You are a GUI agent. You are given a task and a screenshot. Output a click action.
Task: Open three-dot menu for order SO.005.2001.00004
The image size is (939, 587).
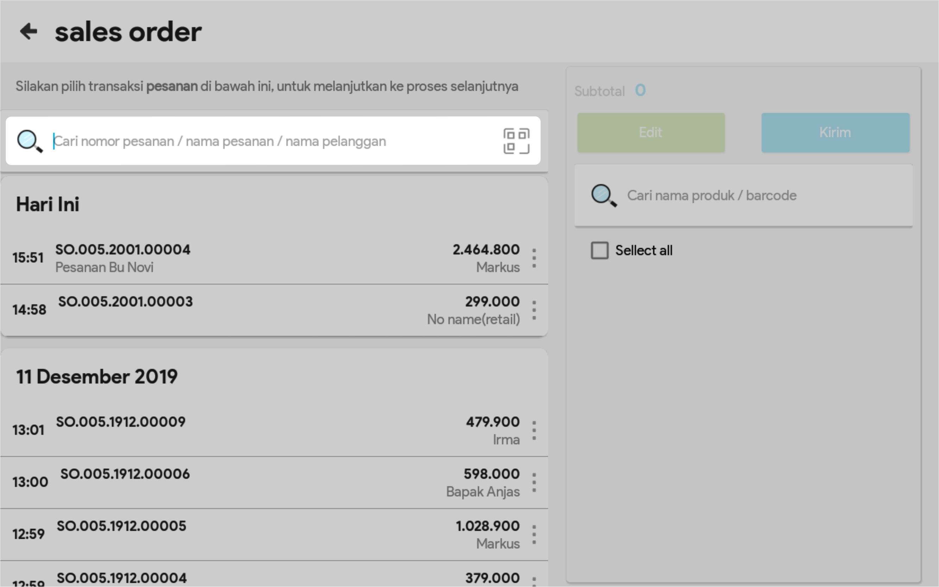tap(534, 258)
